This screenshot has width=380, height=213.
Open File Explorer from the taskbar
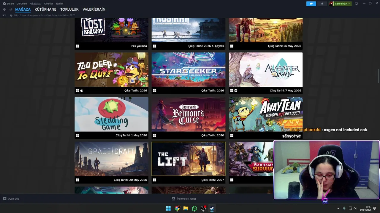point(186,208)
